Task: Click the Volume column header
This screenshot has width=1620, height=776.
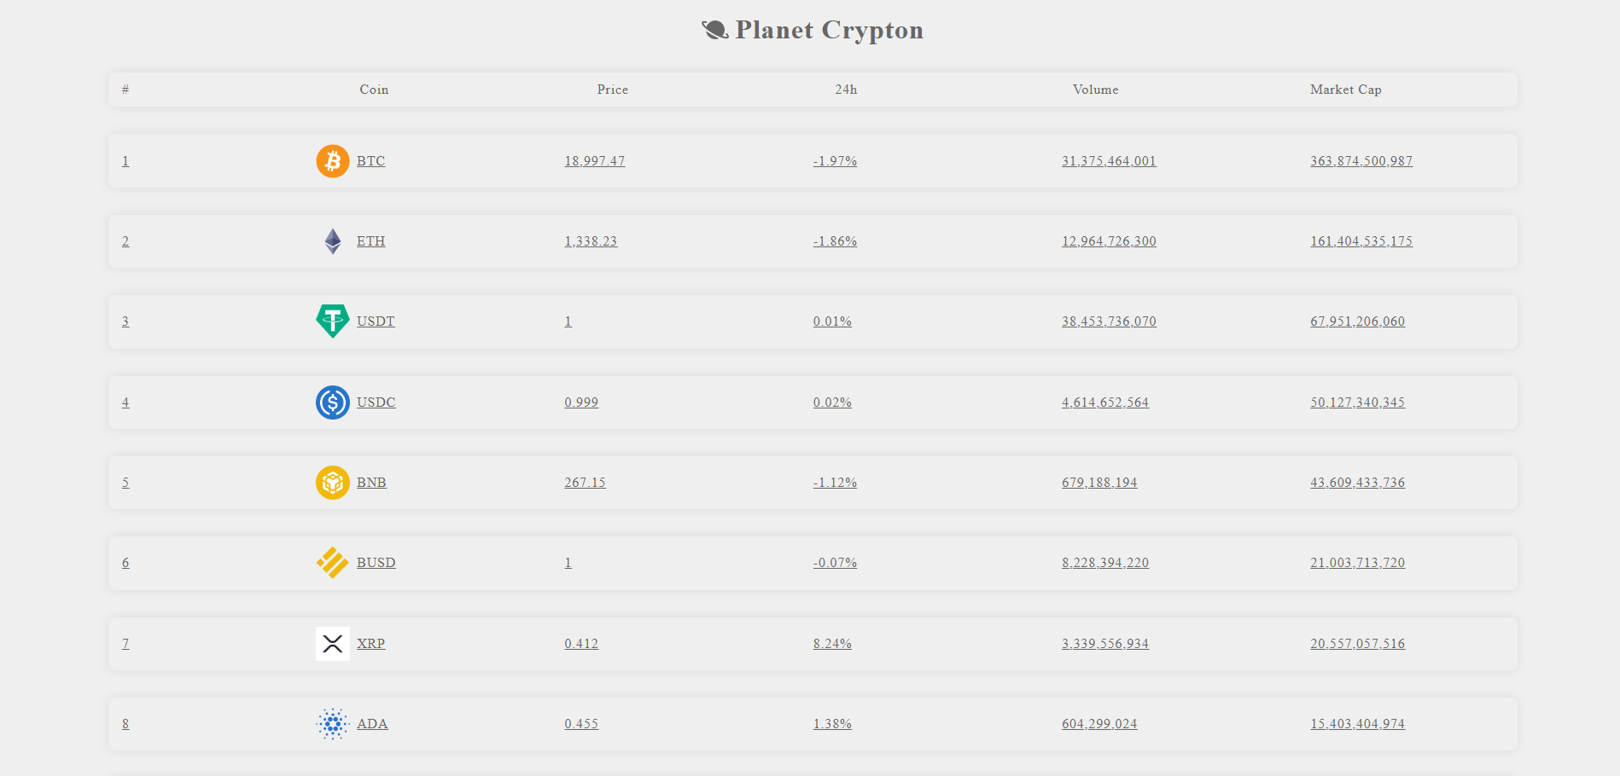Action: tap(1095, 90)
